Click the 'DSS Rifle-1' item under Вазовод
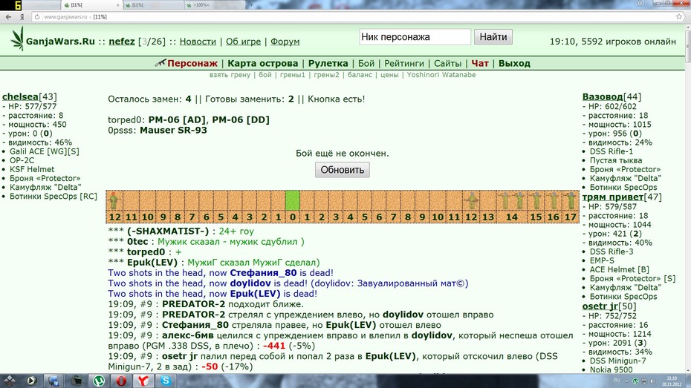This screenshot has width=691, height=388. click(x=611, y=151)
